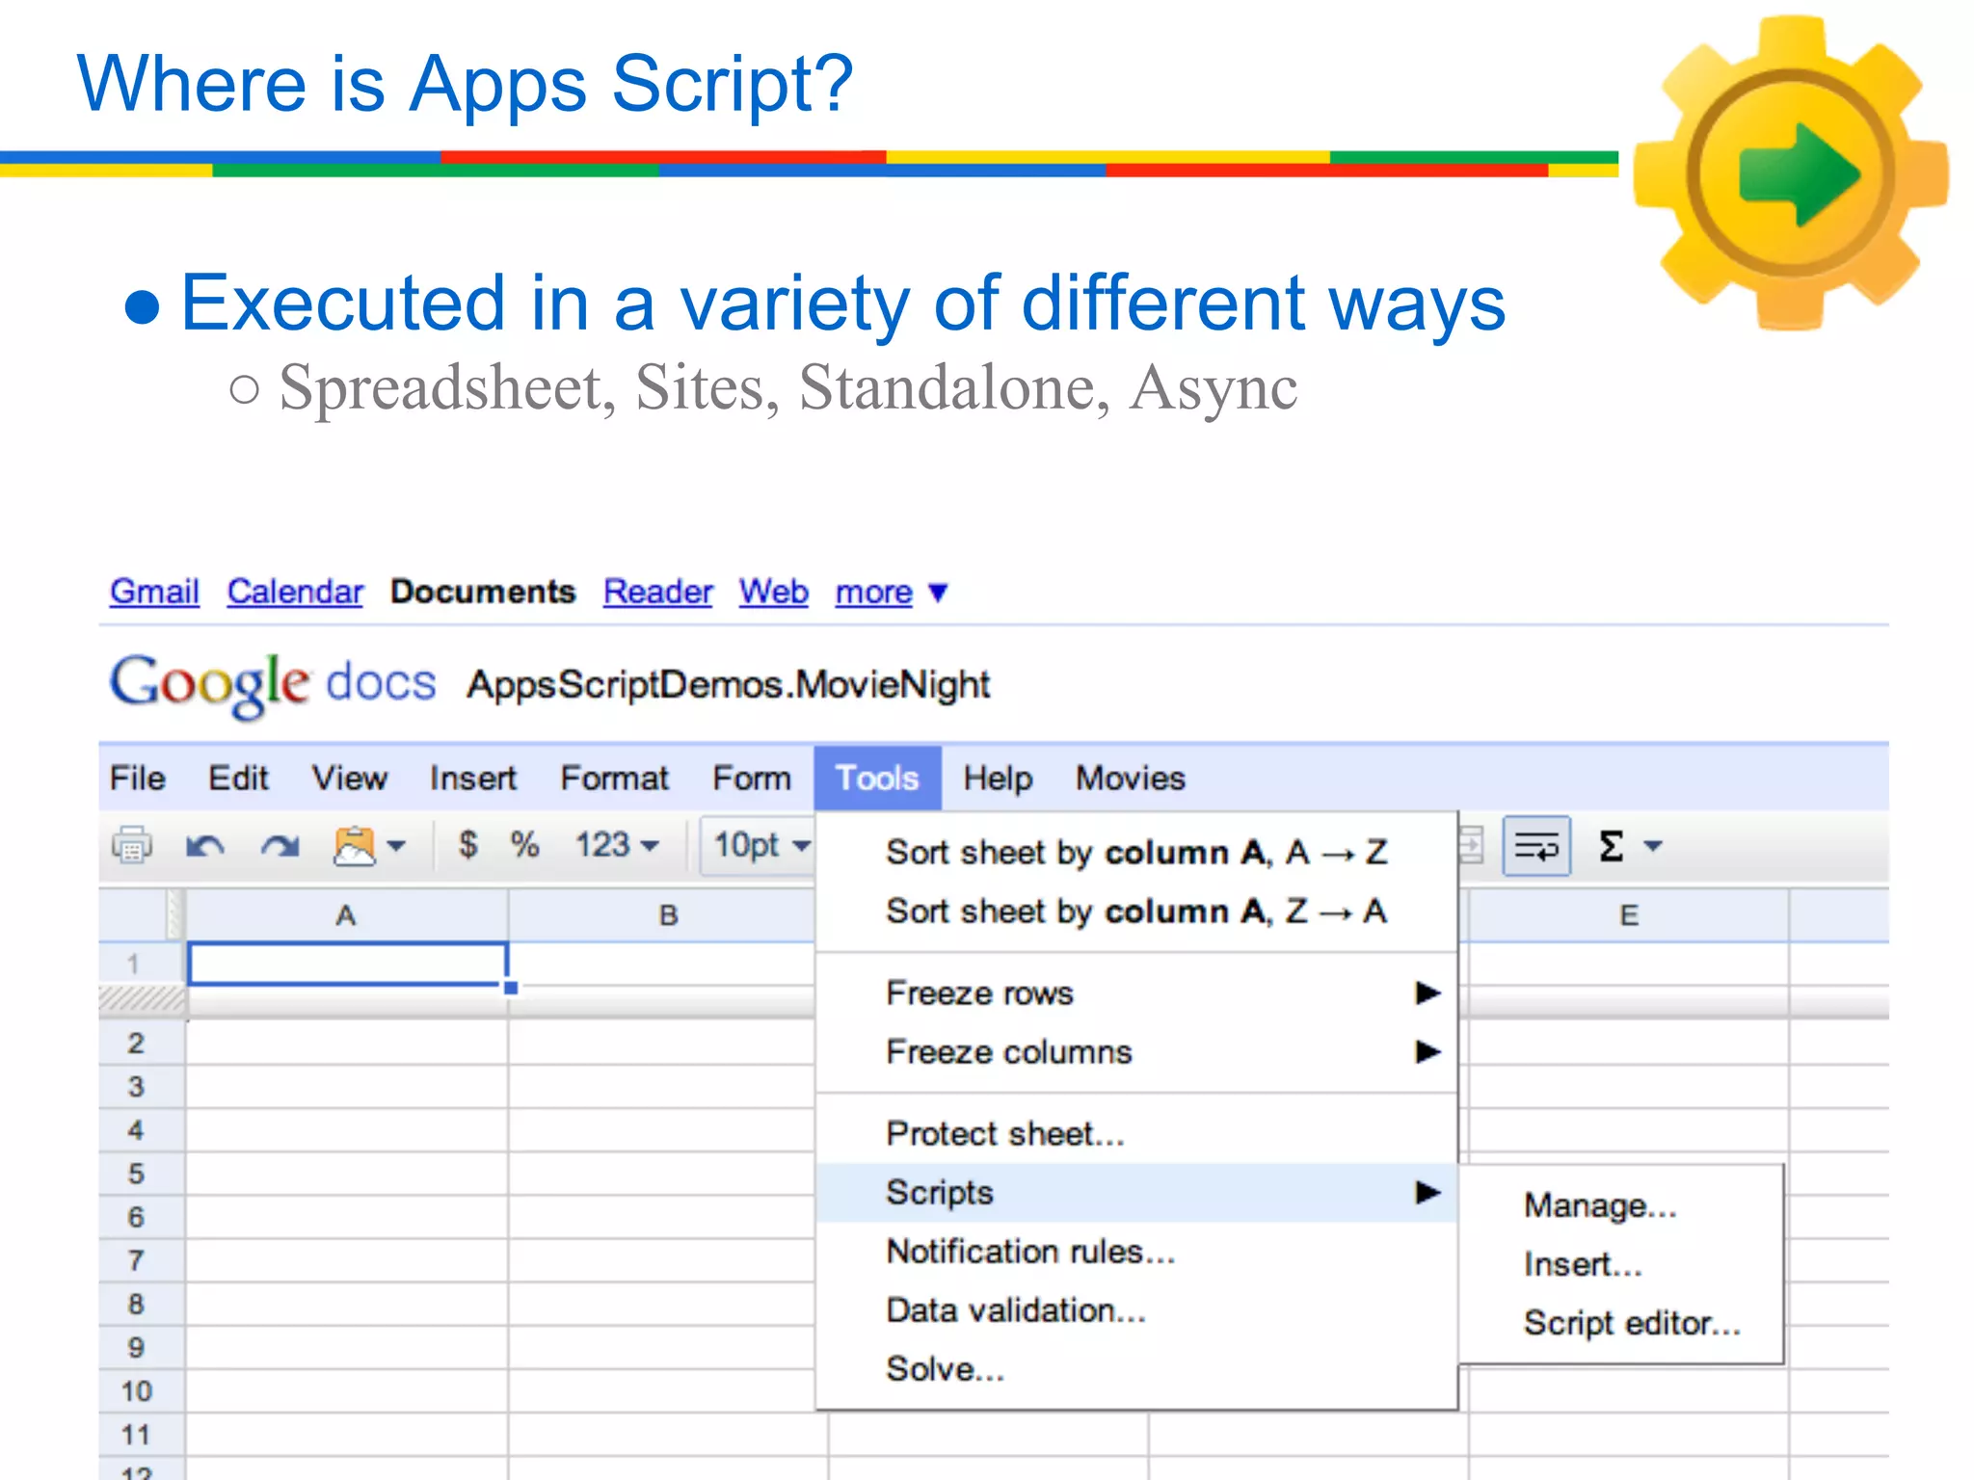Viewport: 1974px width, 1480px height.
Task: Select Notification rules... menu item
Action: (x=1136, y=1251)
